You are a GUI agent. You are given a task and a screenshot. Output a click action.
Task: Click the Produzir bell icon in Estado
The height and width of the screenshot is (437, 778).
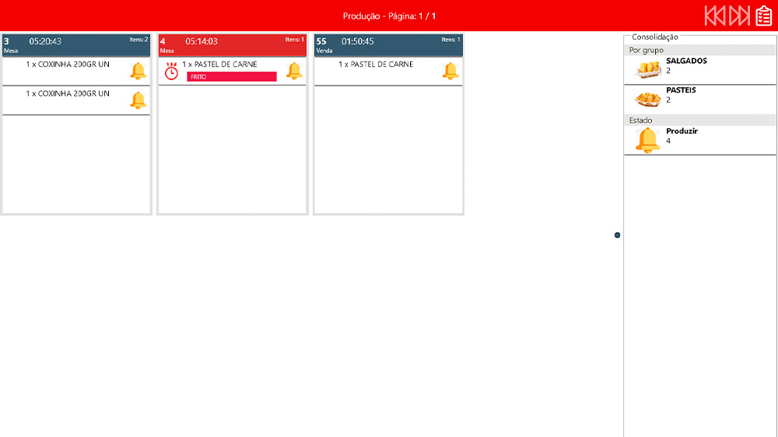click(x=647, y=140)
